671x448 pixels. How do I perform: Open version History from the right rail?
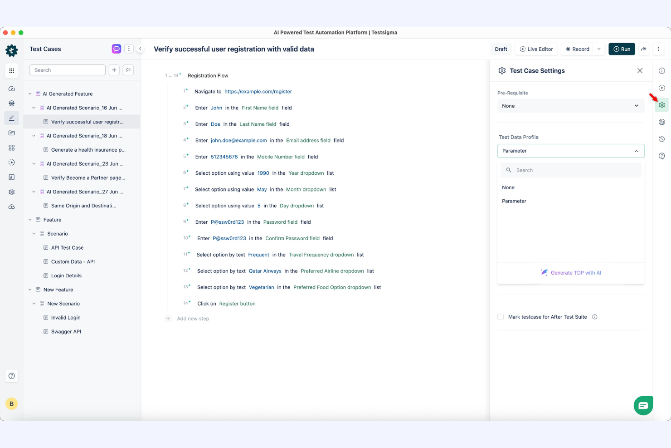(x=661, y=139)
